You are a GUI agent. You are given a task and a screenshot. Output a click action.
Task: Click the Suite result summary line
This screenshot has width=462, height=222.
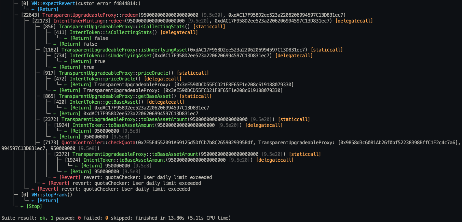(x=116, y=218)
